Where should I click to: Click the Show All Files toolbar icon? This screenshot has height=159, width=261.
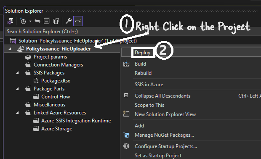(56, 21)
